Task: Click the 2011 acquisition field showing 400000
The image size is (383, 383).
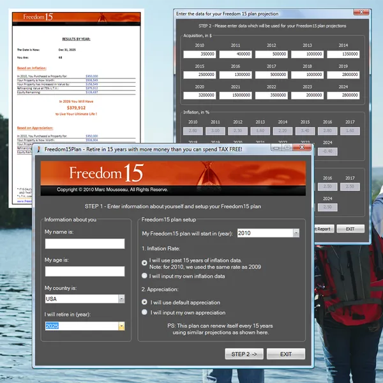Action: [x=236, y=54]
